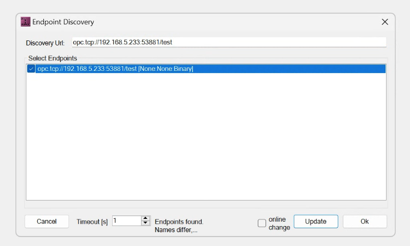Increase the timeout with up arrow

[146, 218]
